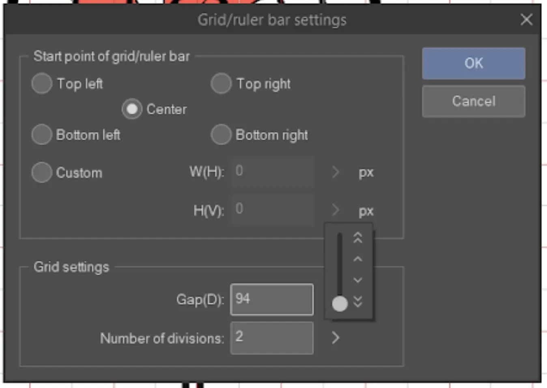Screen dimensions: 547x388
Task: Click OK to apply grid settings
Action: [x=473, y=63]
